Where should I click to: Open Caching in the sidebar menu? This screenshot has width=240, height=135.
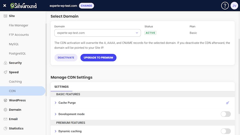tap(15, 82)
